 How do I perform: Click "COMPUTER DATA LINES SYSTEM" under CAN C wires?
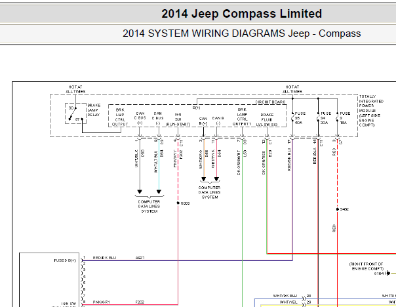(x=149, y=207)
